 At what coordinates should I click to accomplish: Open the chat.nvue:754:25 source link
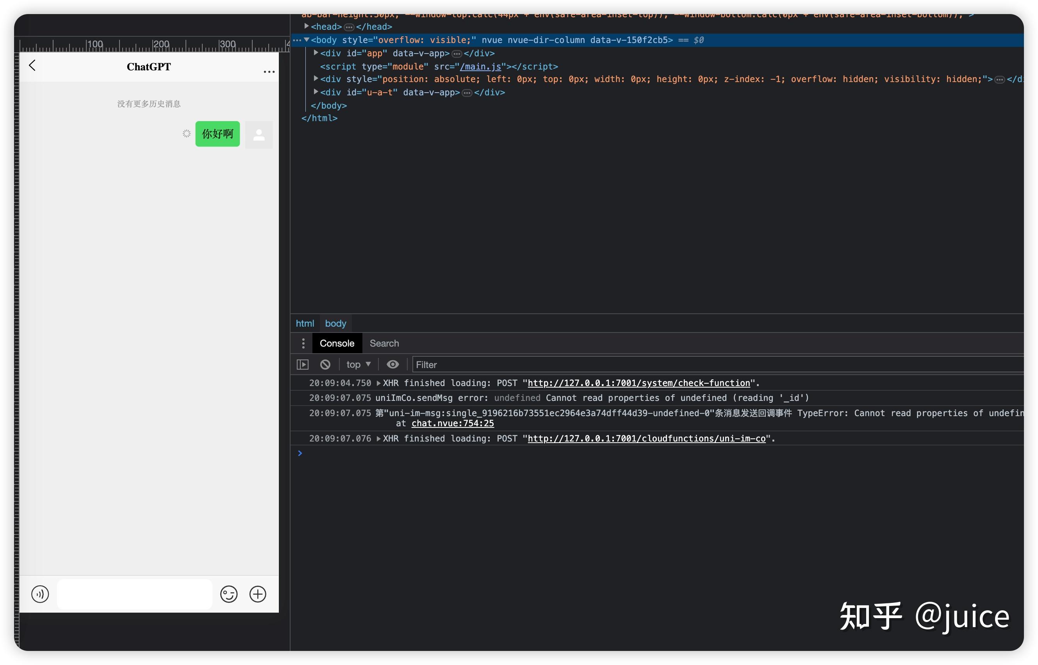(452, 423)
